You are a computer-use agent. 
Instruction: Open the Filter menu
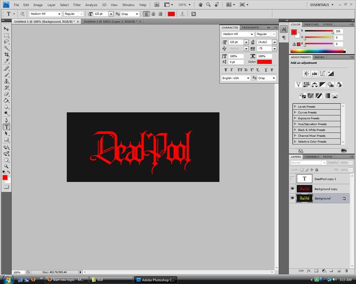tap(77, 5)
